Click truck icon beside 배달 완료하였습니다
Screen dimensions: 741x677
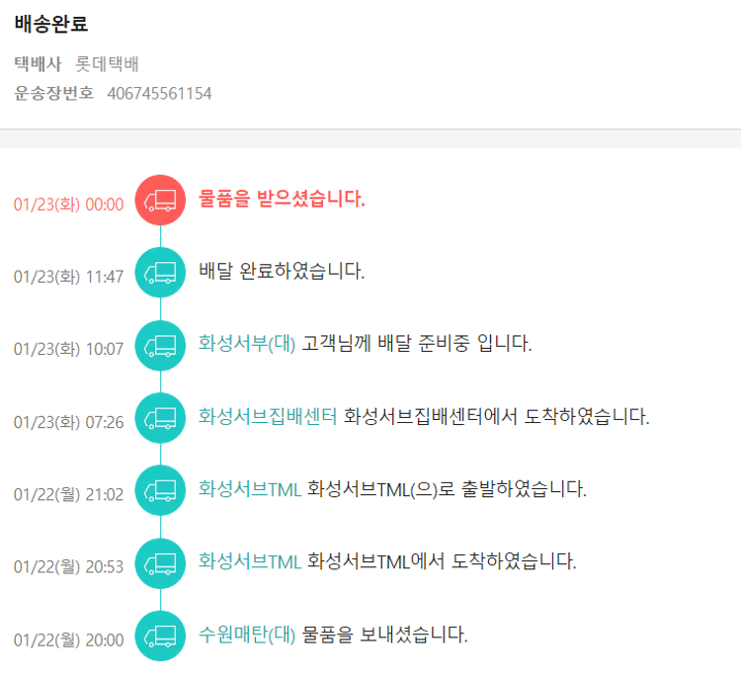(x=160, y=273)
